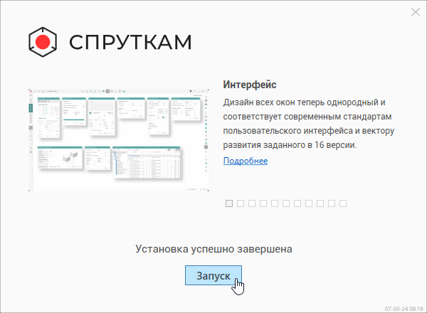Jump to the fifth slide indicator square

[275, 203]
